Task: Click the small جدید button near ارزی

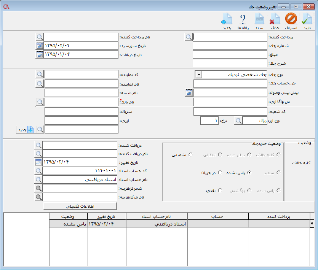Action: 25,130
